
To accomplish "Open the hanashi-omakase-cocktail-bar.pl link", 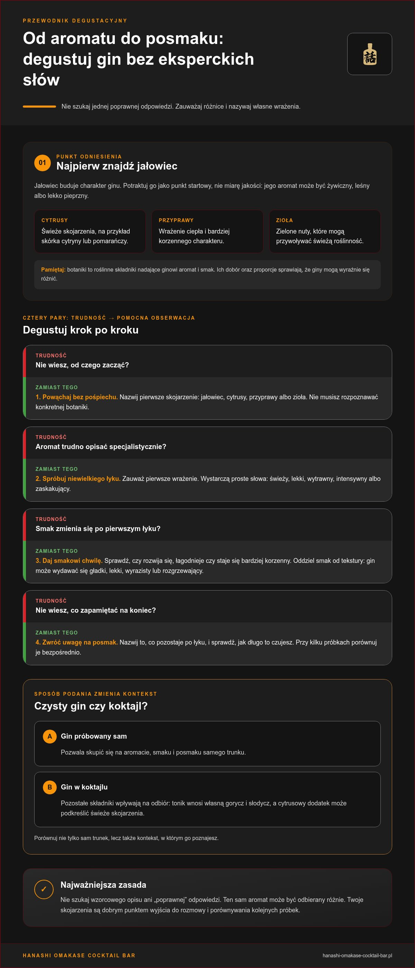I will [x=357, y=955].
